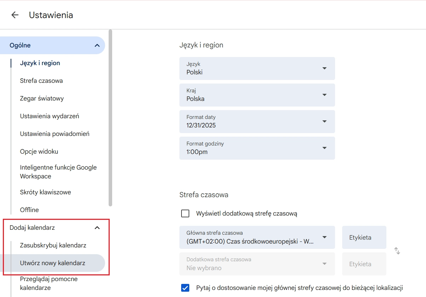Click the back arrow next to Ustawienia
426x297 pixels.
point(15,15)
